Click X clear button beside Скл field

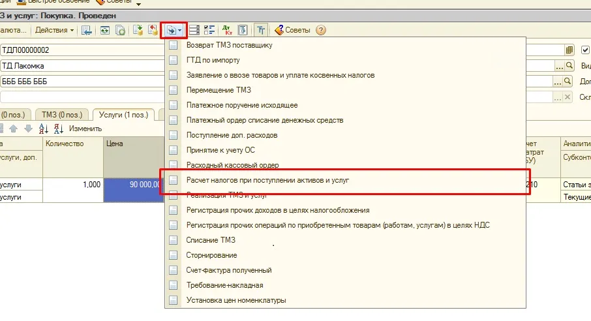(x=568, y=97)
